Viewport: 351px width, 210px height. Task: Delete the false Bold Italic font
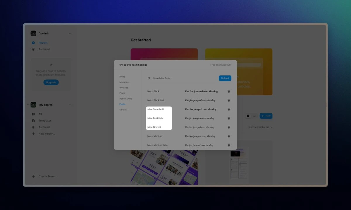pyautogui.click(x=229, y=118)
